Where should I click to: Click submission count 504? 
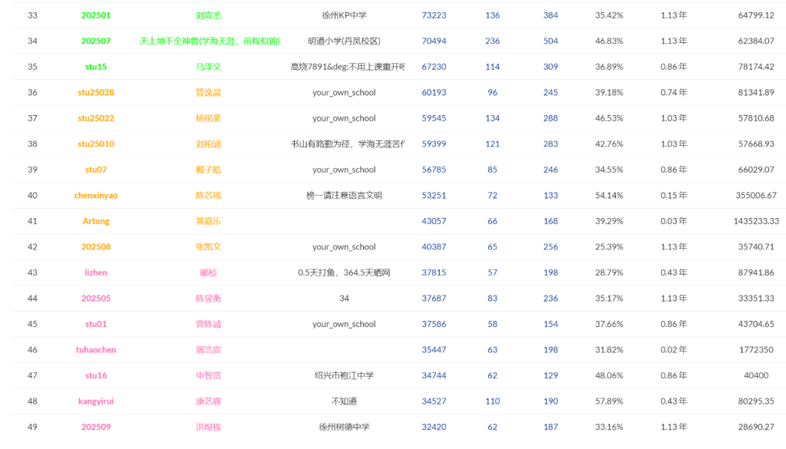pyautogui.click(x=550, y=41)
